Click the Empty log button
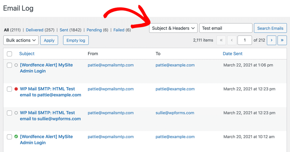The width and height of the screenshot is (290, 152). 76,40
